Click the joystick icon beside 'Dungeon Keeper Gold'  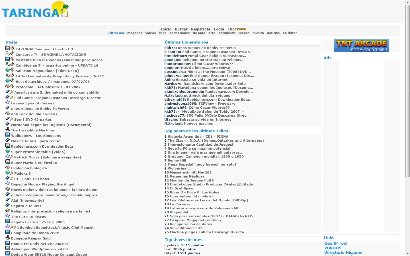[8, 237]
